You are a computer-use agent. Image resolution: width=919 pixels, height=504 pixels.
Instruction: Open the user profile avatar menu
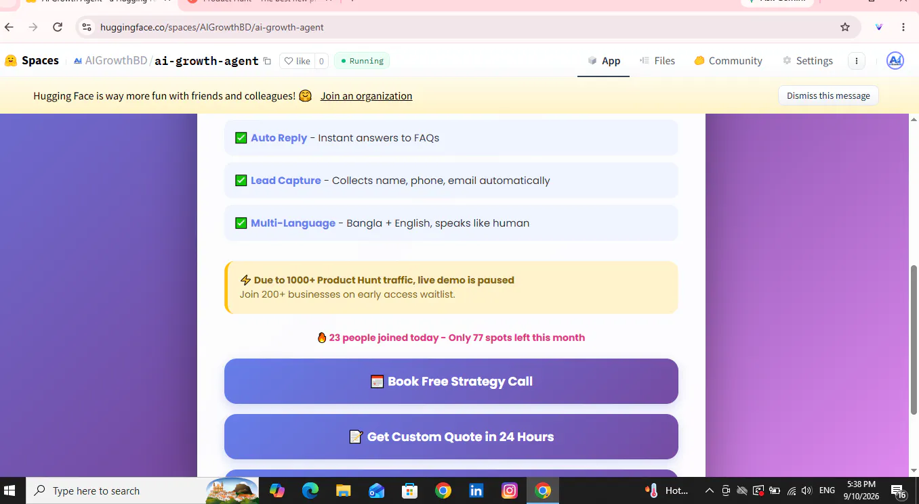coord(895,61)
